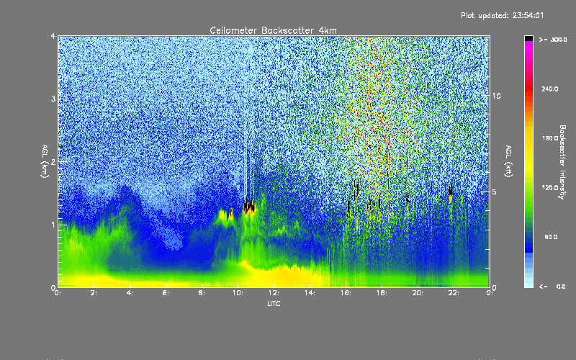Click the "18:" UTC tick label
The image size is (576, 360).
[382, 293]
